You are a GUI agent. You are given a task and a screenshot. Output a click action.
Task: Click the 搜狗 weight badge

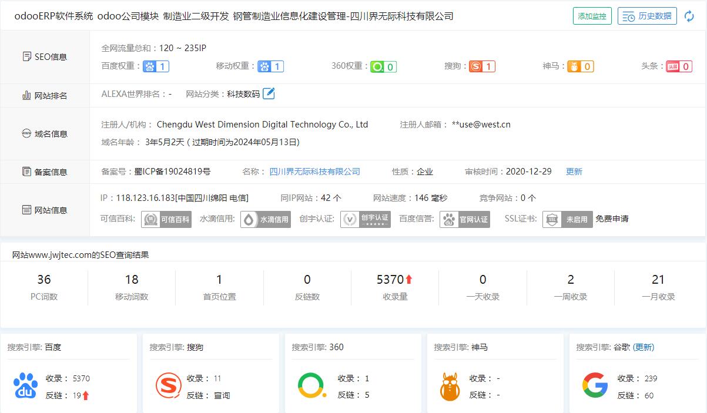482,66
